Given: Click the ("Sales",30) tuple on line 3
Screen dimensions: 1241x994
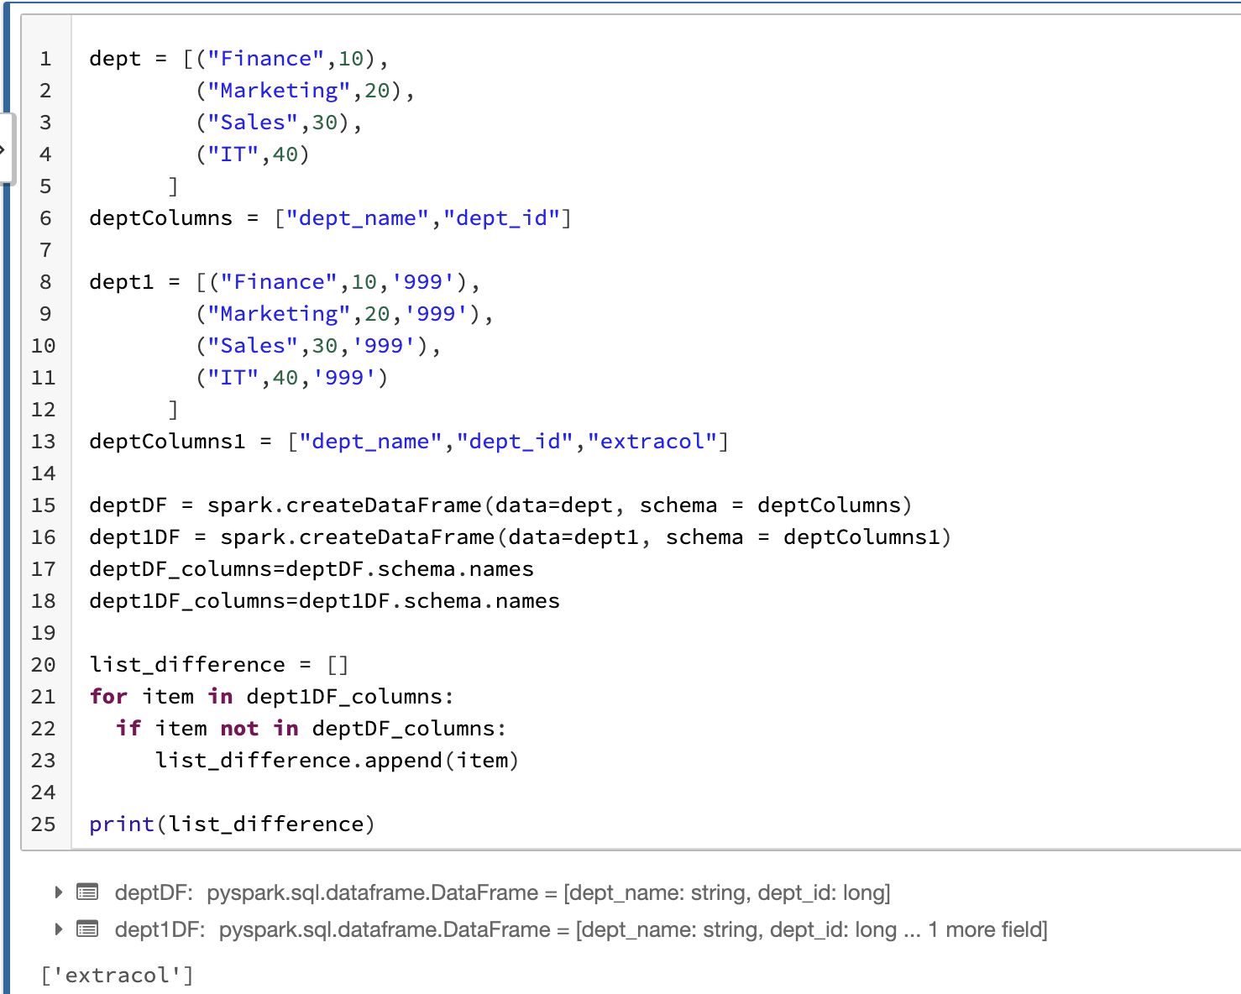Looking at the screenshot, I should pos(273,122).
